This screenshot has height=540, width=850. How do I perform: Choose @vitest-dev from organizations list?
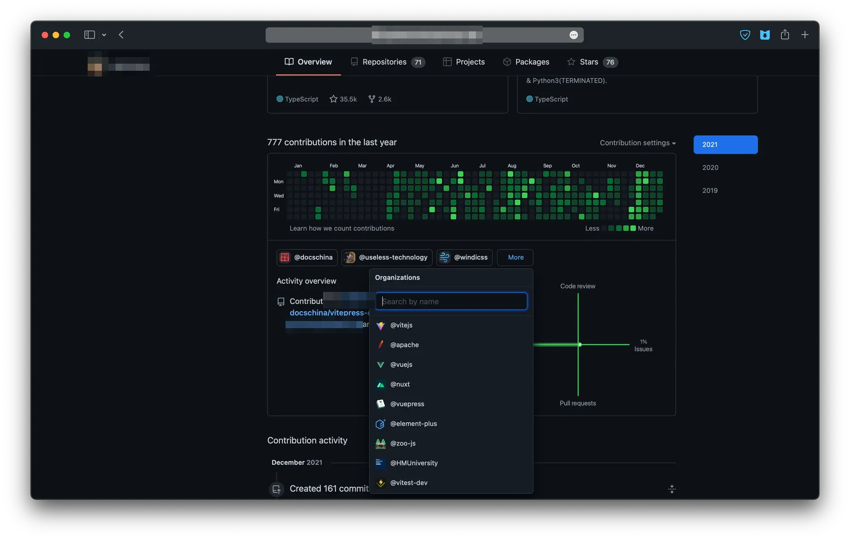coord(451,483)
